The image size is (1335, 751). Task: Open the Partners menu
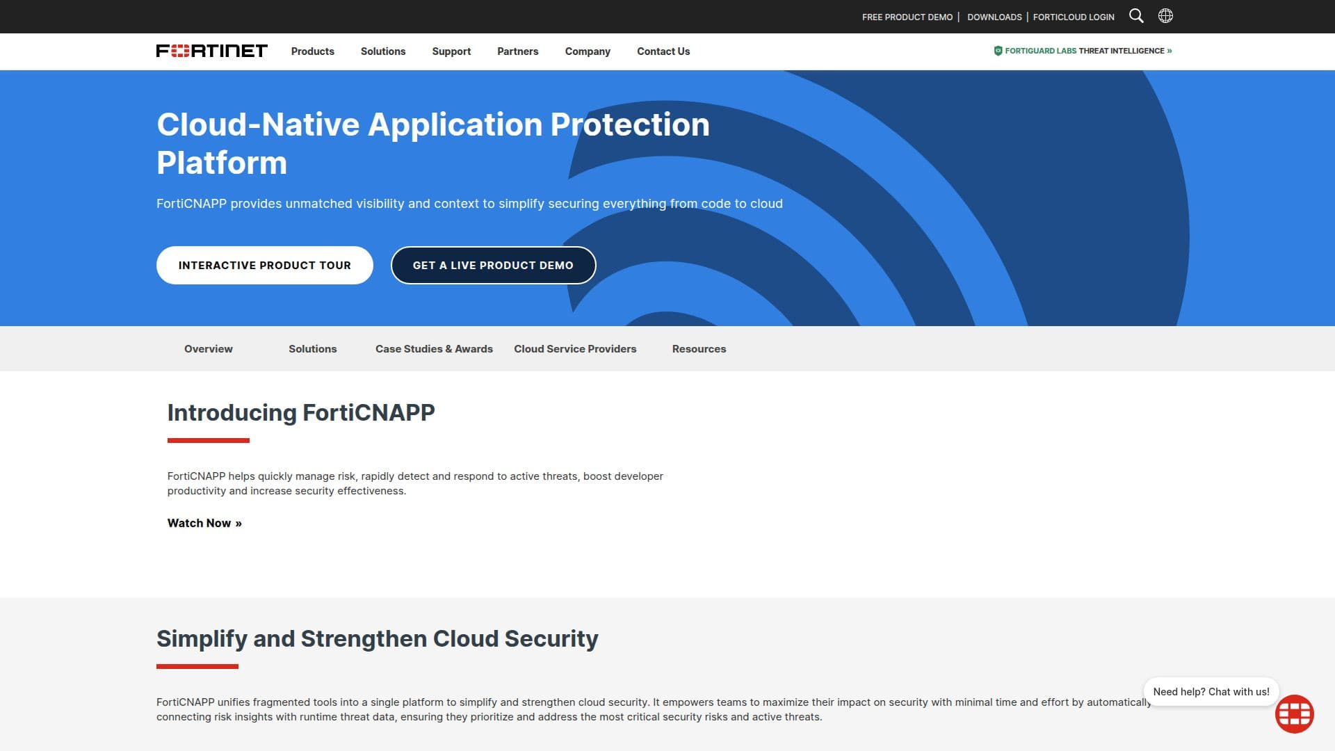pos(517,51)
